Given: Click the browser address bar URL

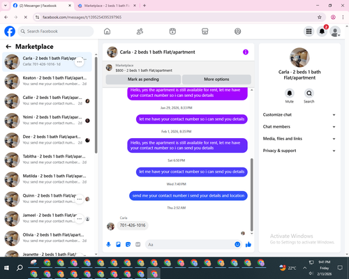Looking at the screenshot, I should coord(82,17).
